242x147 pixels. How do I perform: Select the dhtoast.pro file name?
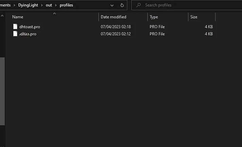30,27
